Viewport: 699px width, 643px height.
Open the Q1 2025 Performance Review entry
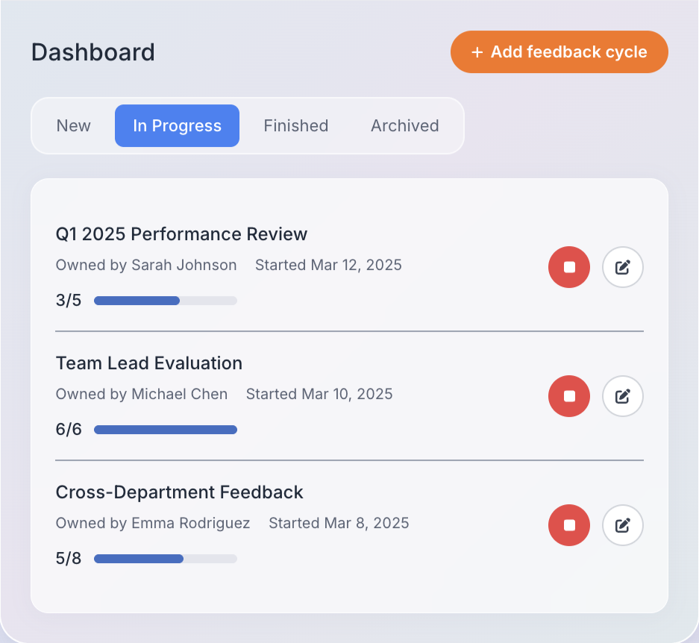click(181, 233)
